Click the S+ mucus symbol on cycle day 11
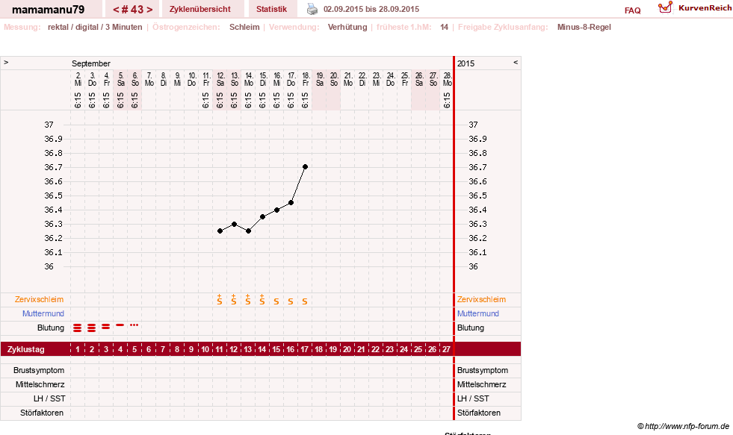Viewport: 733px width, 435px height. [220, 300]
